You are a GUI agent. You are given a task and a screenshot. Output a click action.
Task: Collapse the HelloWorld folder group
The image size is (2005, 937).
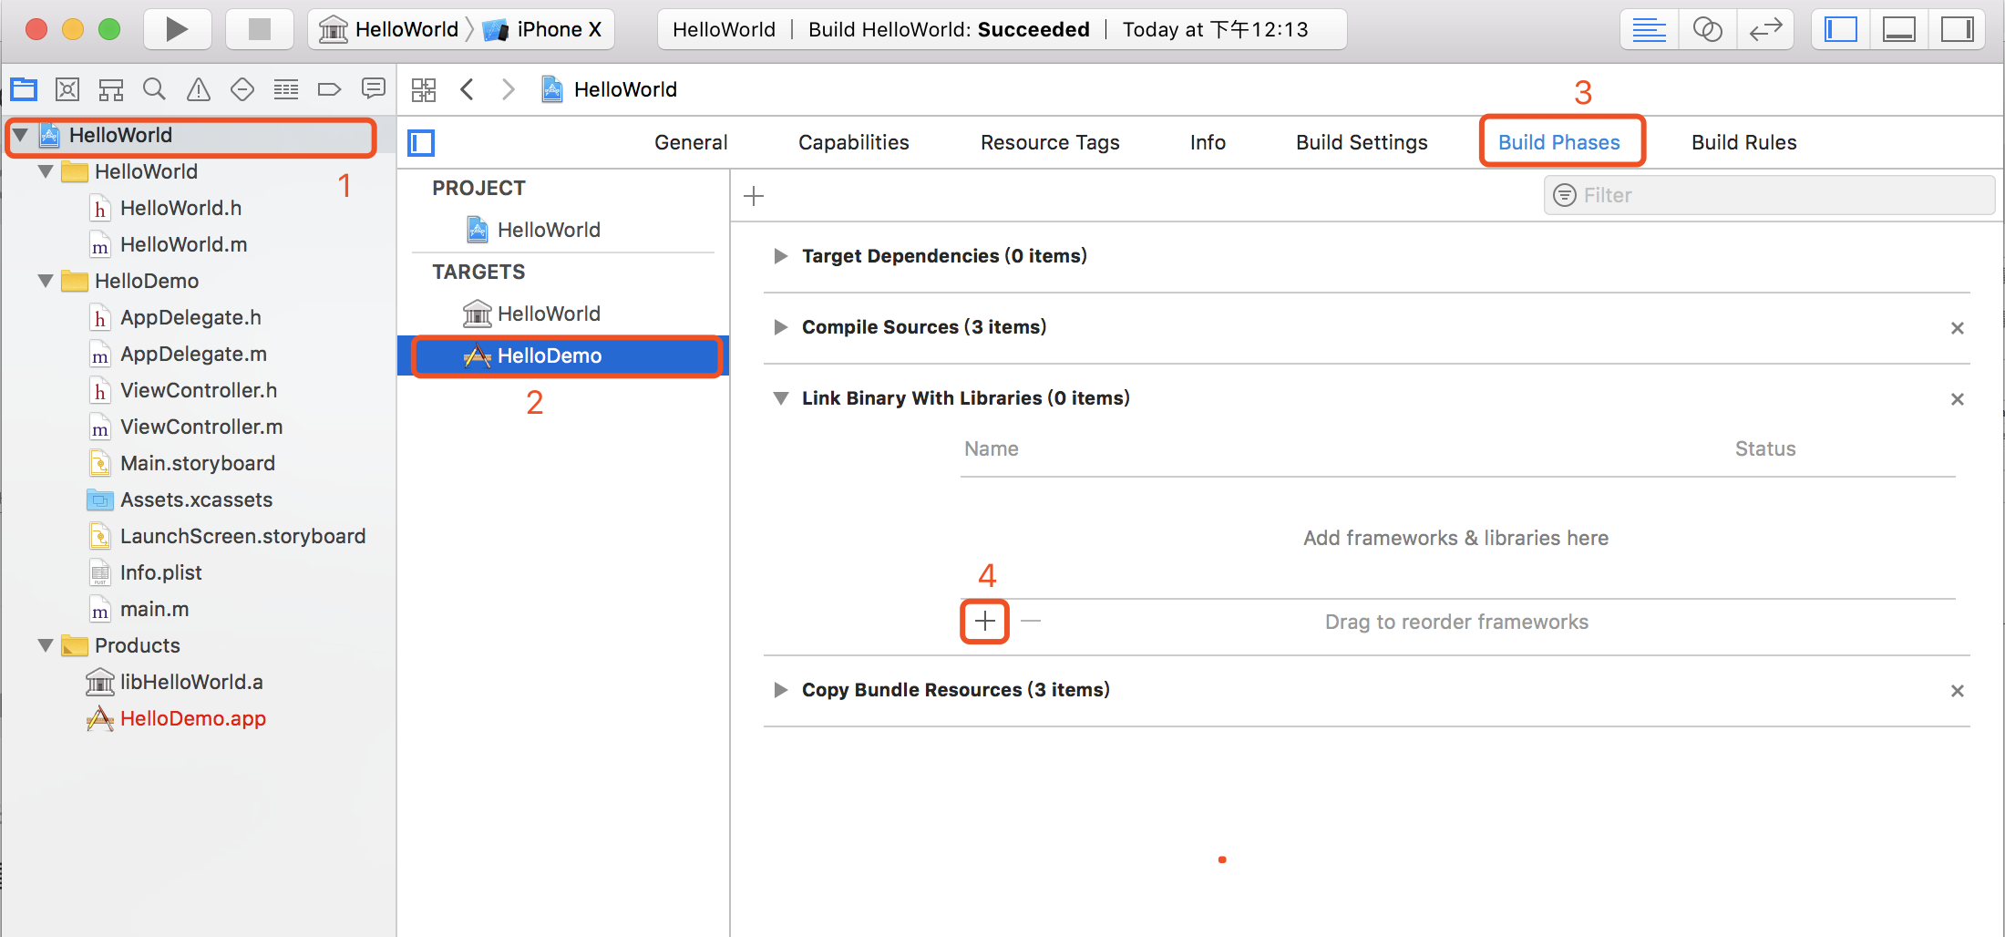[x=46, y=171]
